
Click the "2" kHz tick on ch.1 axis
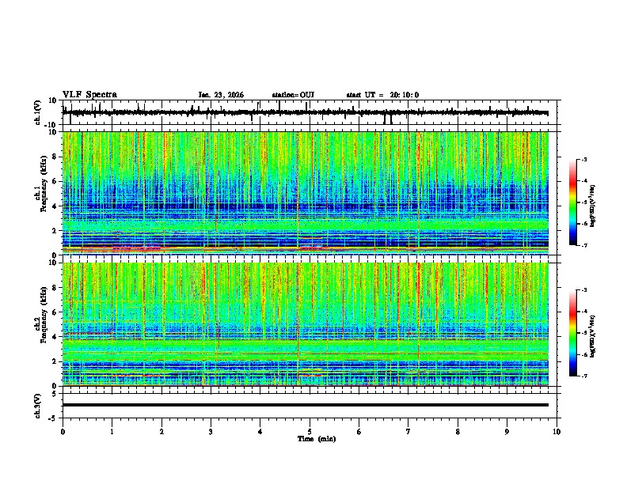[55, 230]
